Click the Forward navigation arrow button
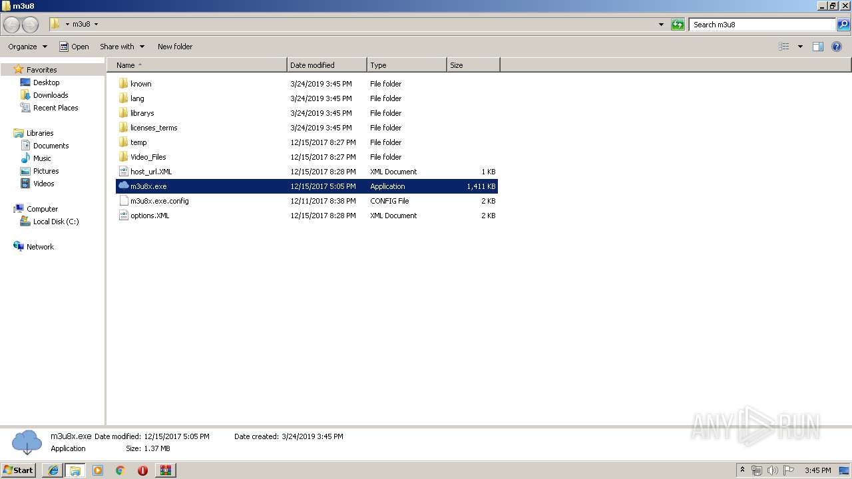This screenshot has height=479, width=852. 30,25
